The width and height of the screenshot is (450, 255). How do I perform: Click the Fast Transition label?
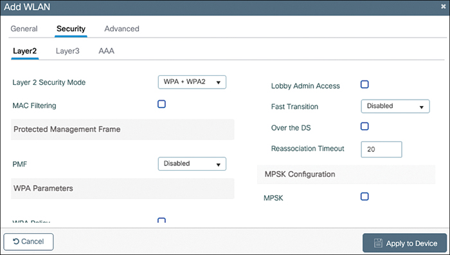click(294, 107)
